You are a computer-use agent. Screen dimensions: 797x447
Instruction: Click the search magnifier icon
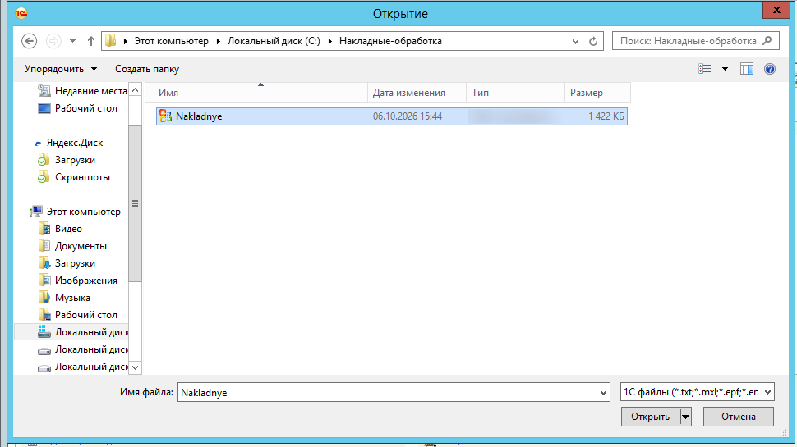click(x=767, y=40)
